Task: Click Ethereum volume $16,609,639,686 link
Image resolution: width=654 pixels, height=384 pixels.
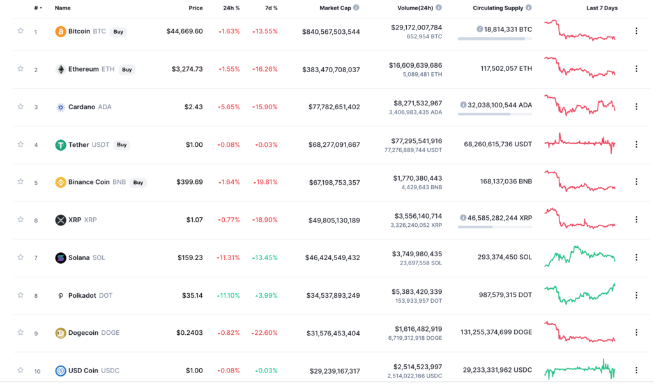Action: [415, 65]
